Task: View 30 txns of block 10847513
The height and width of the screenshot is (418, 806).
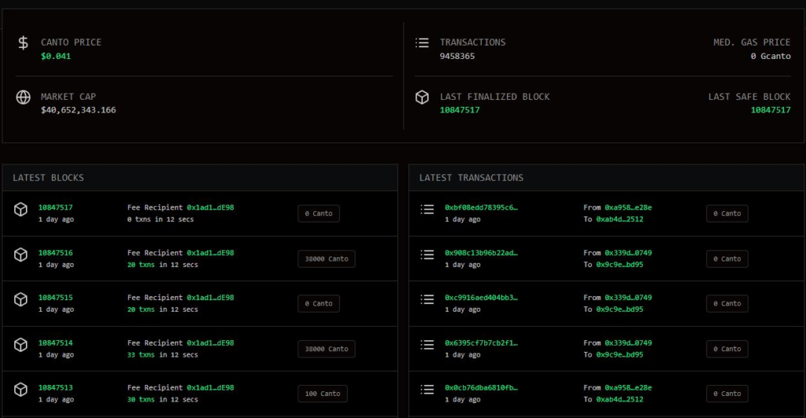Action: coord(141,399)
